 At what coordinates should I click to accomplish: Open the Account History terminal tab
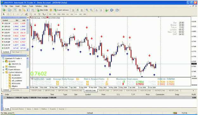point(18,109)
